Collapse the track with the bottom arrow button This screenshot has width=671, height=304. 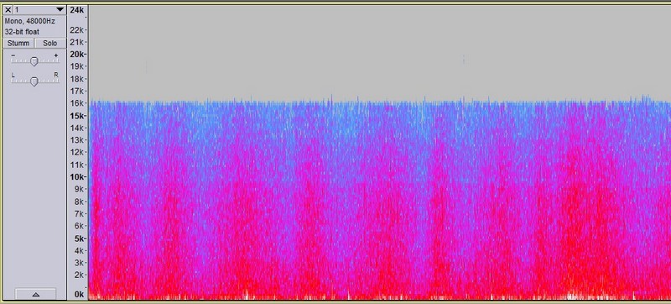pos(35,294)
